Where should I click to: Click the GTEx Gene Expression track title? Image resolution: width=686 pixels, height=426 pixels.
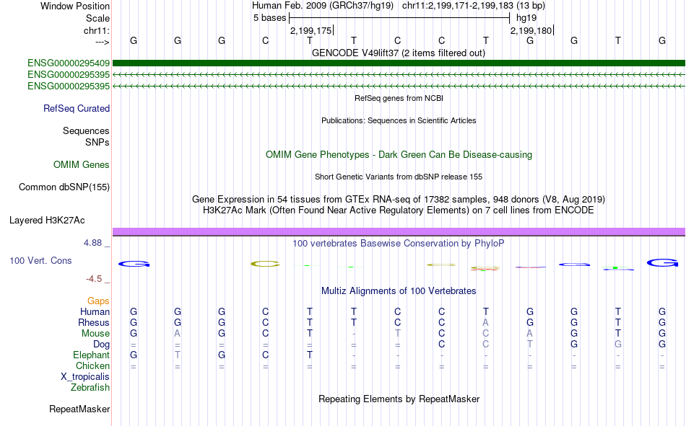tap(398, 199)
